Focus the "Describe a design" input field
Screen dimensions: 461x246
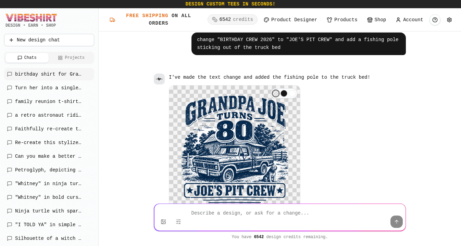(280, 213)
